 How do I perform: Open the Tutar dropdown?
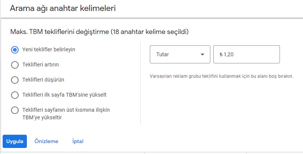click(x=180, y=54)
